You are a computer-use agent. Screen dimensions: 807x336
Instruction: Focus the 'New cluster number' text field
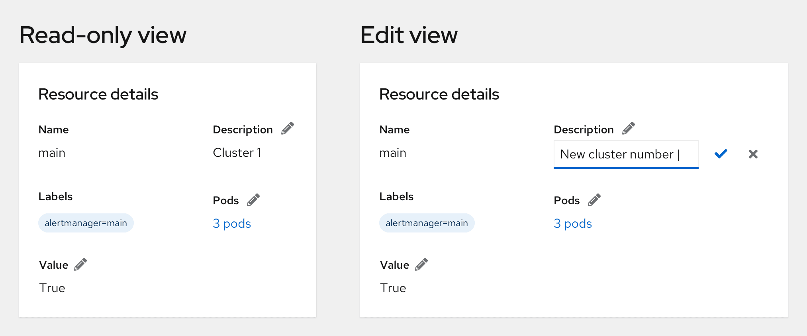tap(625, 154)
